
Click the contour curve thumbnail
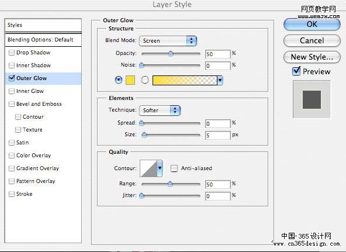(x=148, y=168)
